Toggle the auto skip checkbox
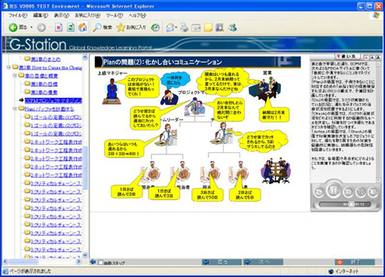The width and height of the screenshot is (385, 277). pos(100,263)
